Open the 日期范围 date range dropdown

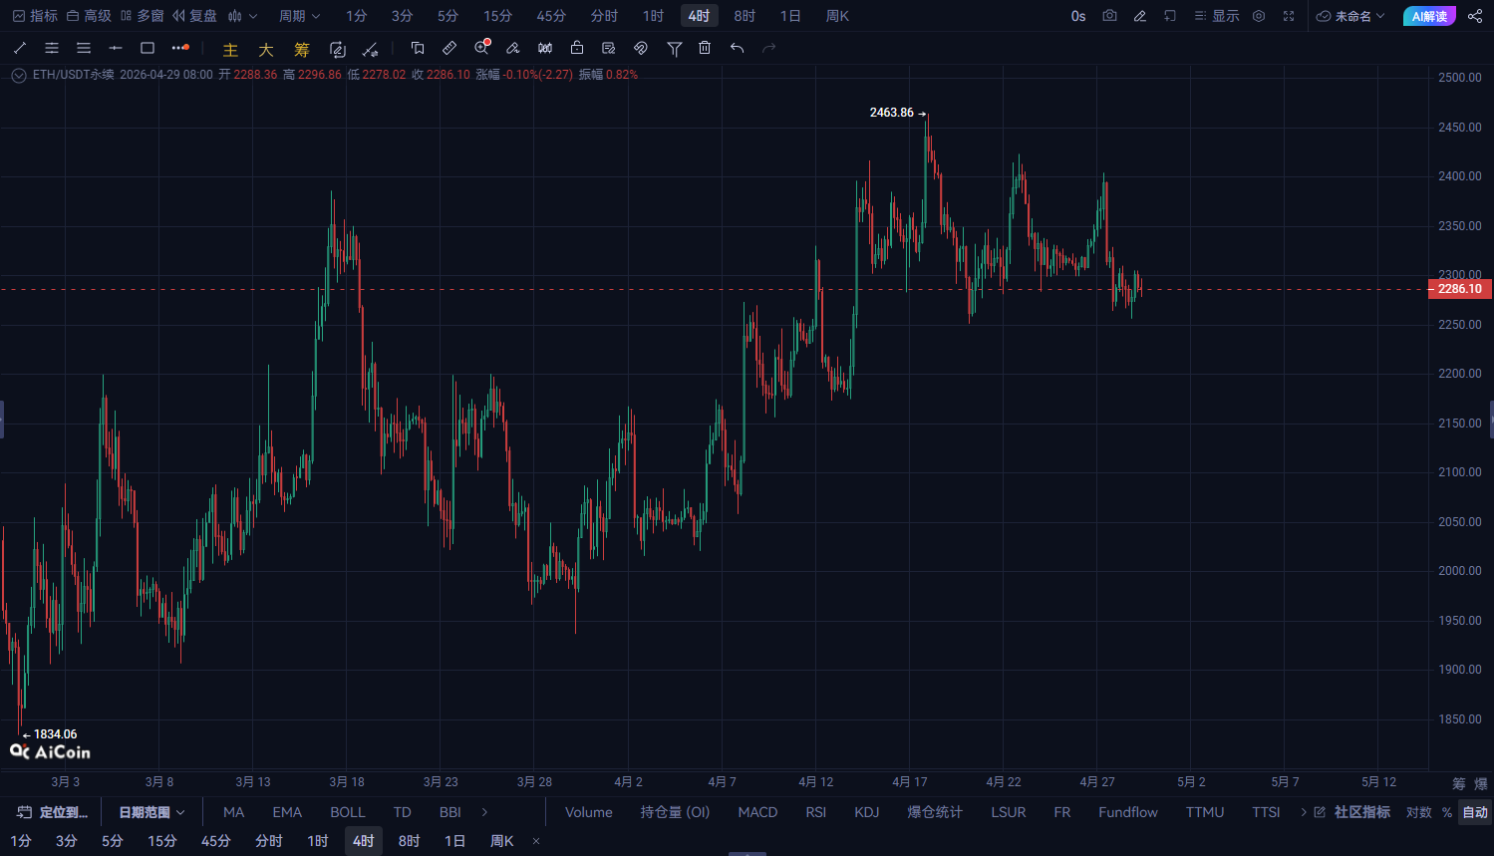(151, 812)
